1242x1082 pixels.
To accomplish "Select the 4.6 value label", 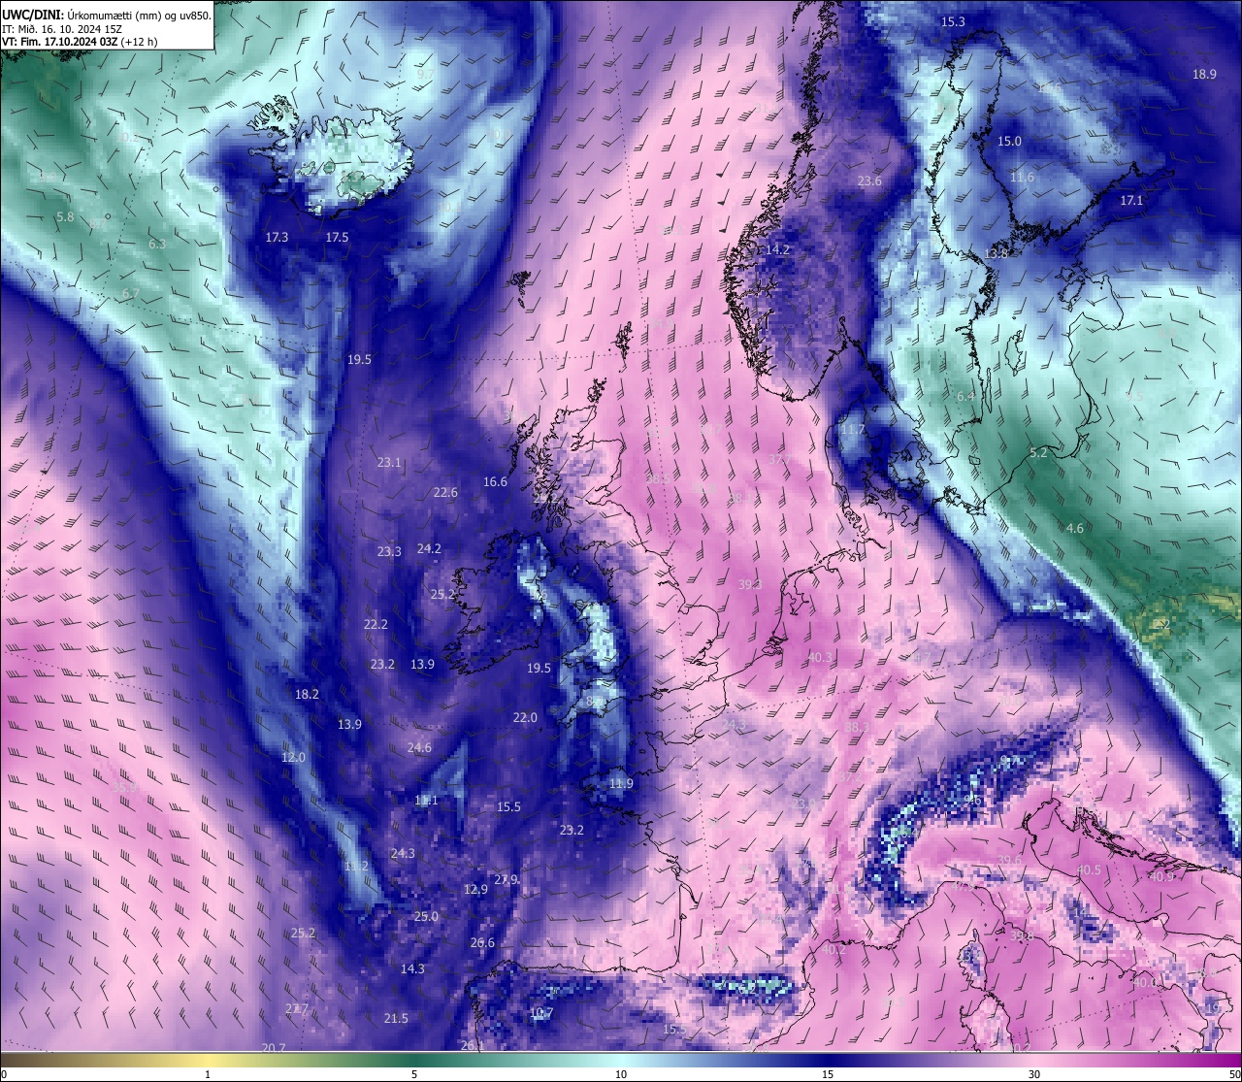I will click(1074, 528).
